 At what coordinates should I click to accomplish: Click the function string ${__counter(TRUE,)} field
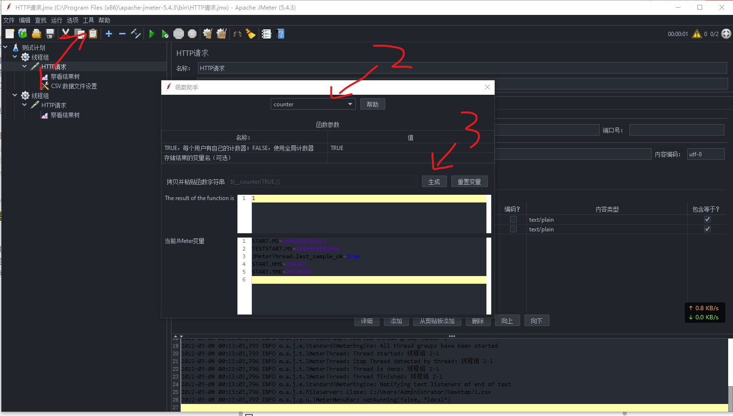pyautogui.click(x=323, y=182)
